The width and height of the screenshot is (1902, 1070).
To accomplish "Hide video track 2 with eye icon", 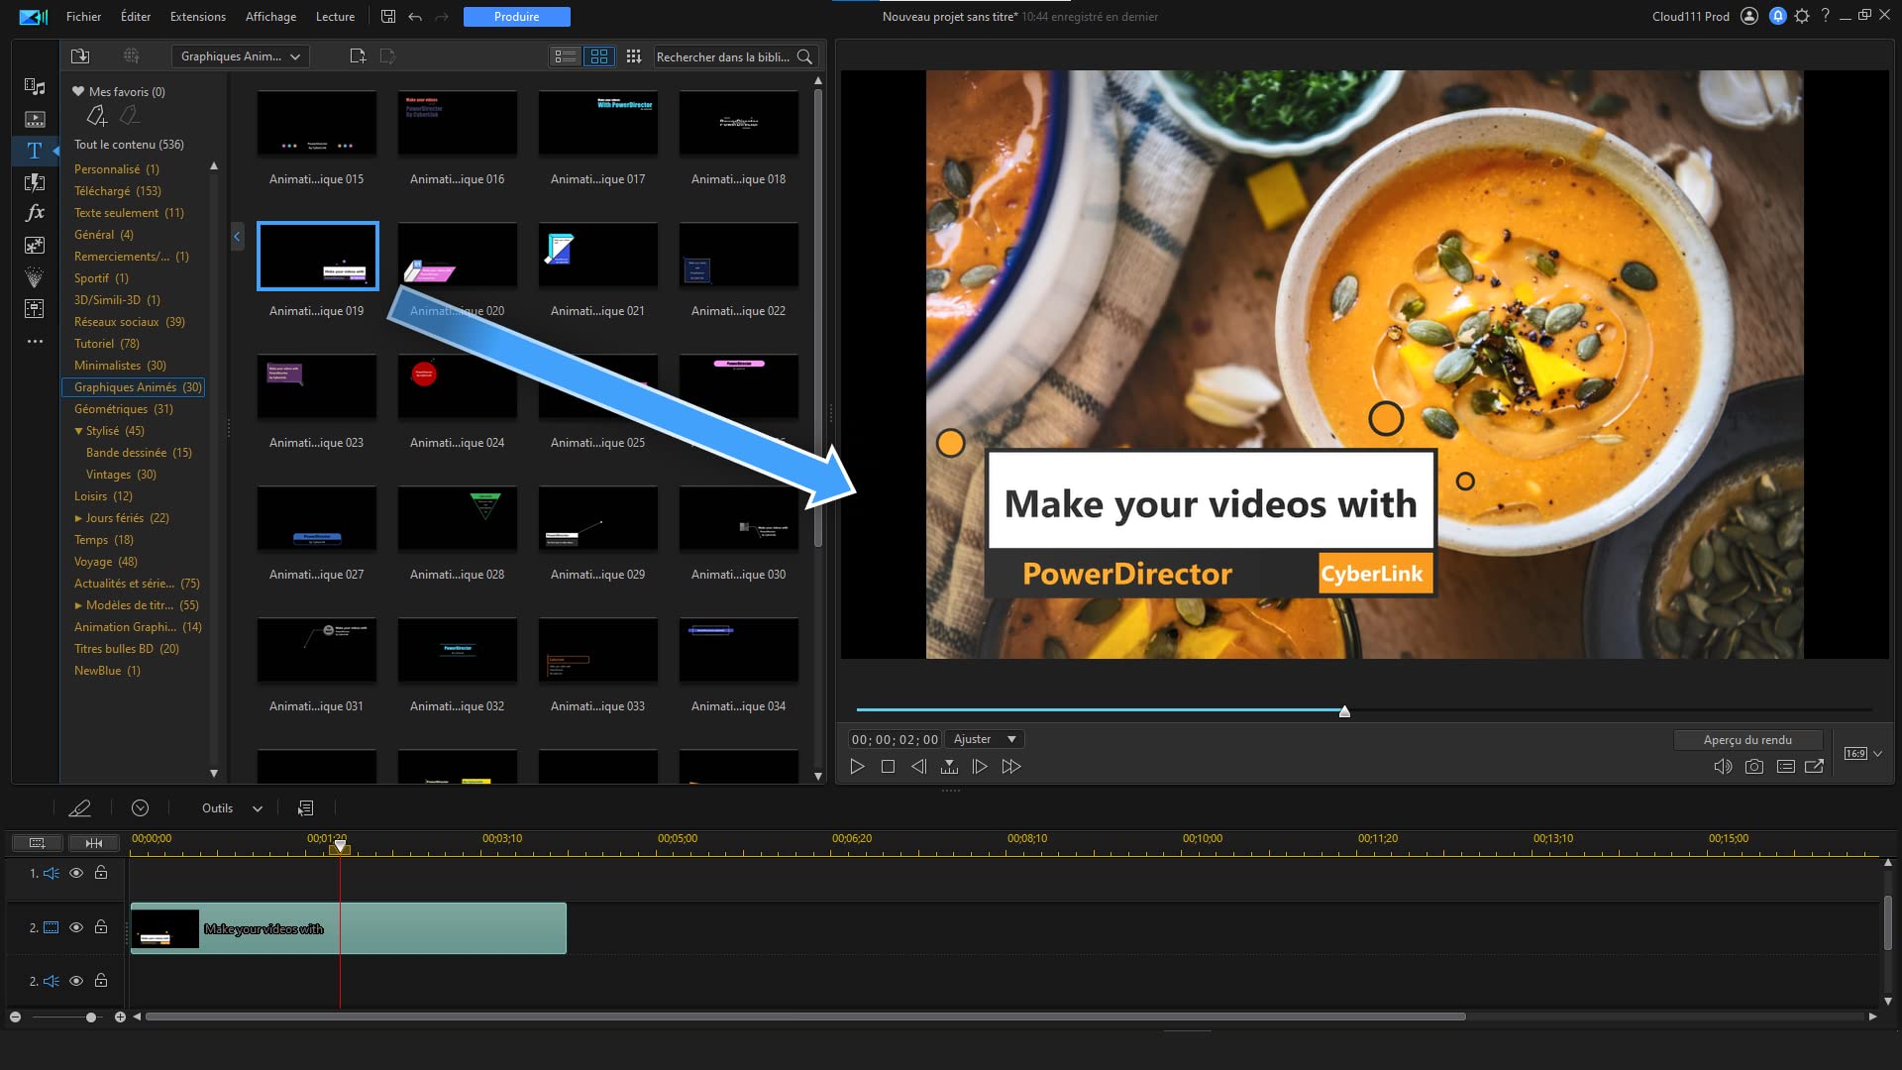I will point(76,927).
